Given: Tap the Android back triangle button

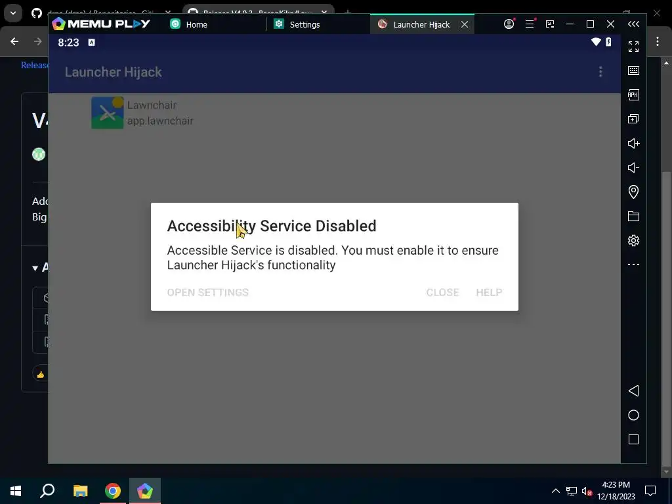Looking at the screenshot, I should 633,391.
